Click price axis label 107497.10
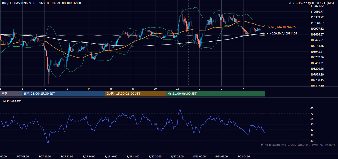 pyautogui.click(x=317, y=86)
